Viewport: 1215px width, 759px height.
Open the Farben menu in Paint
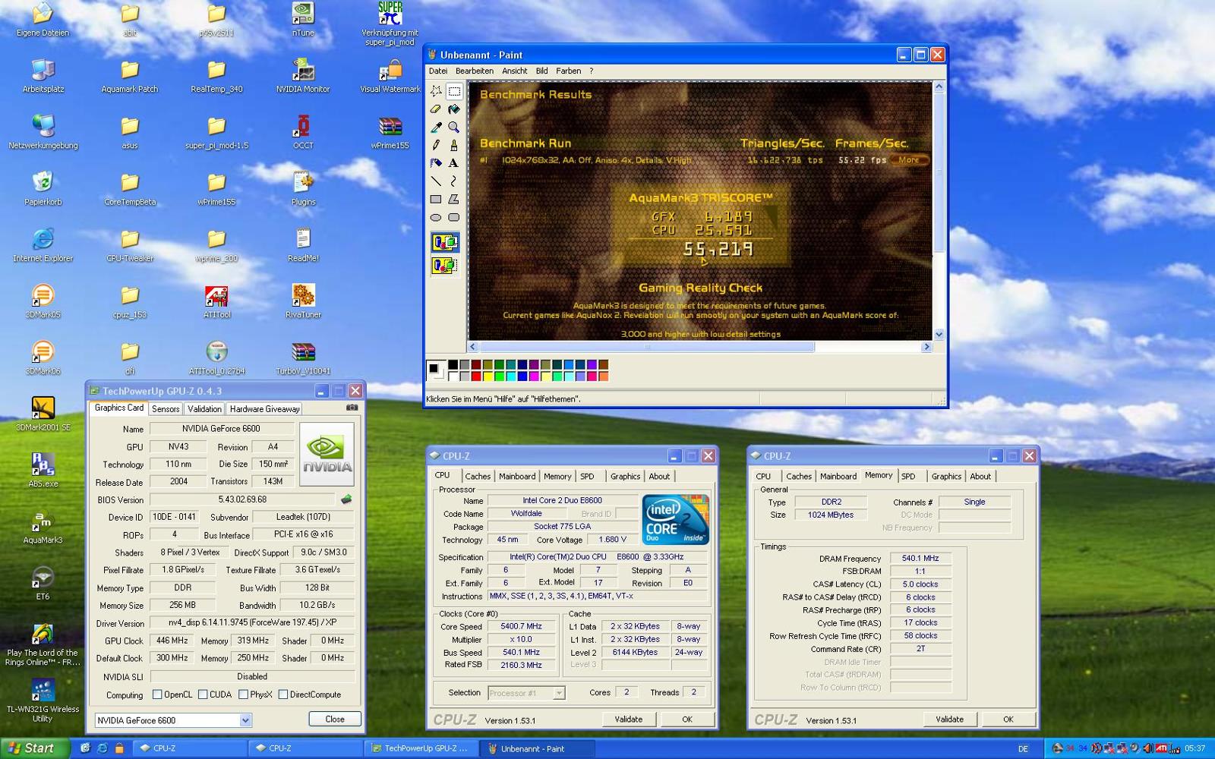pos(569,71)
